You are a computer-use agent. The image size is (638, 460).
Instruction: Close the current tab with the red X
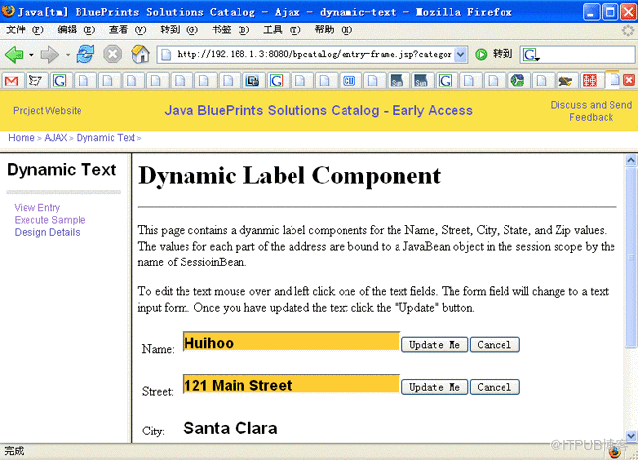pos(629,80)
